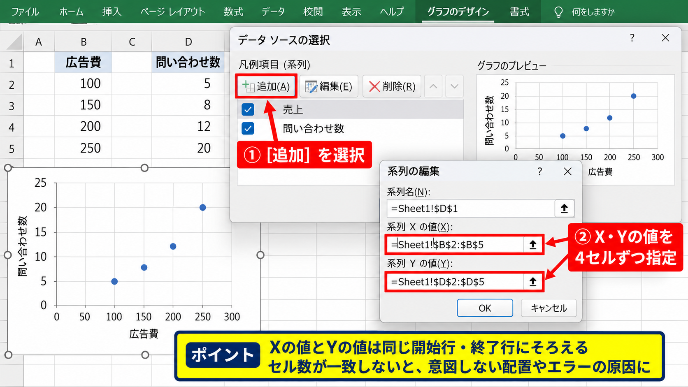This screenshot has width=688, height=387.
Task: Click the range selector icon for series Y values
Action: click(533, 282)
